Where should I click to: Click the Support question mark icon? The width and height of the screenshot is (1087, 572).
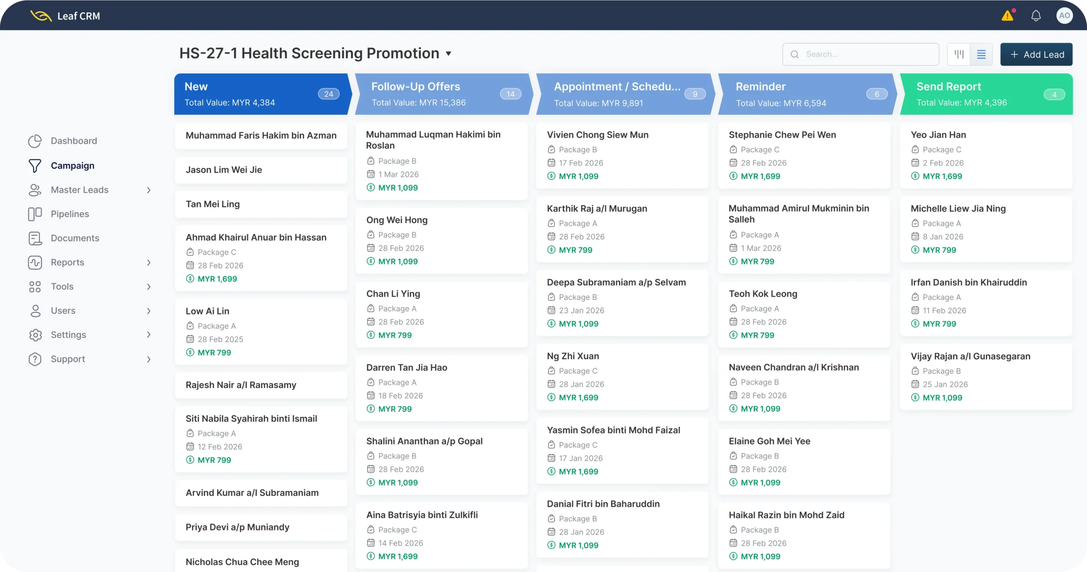pos(35,359)
